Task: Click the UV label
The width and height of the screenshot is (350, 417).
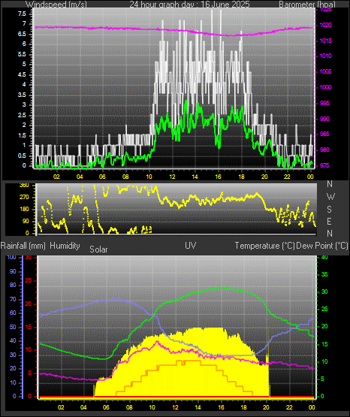Action: [191, 246]
